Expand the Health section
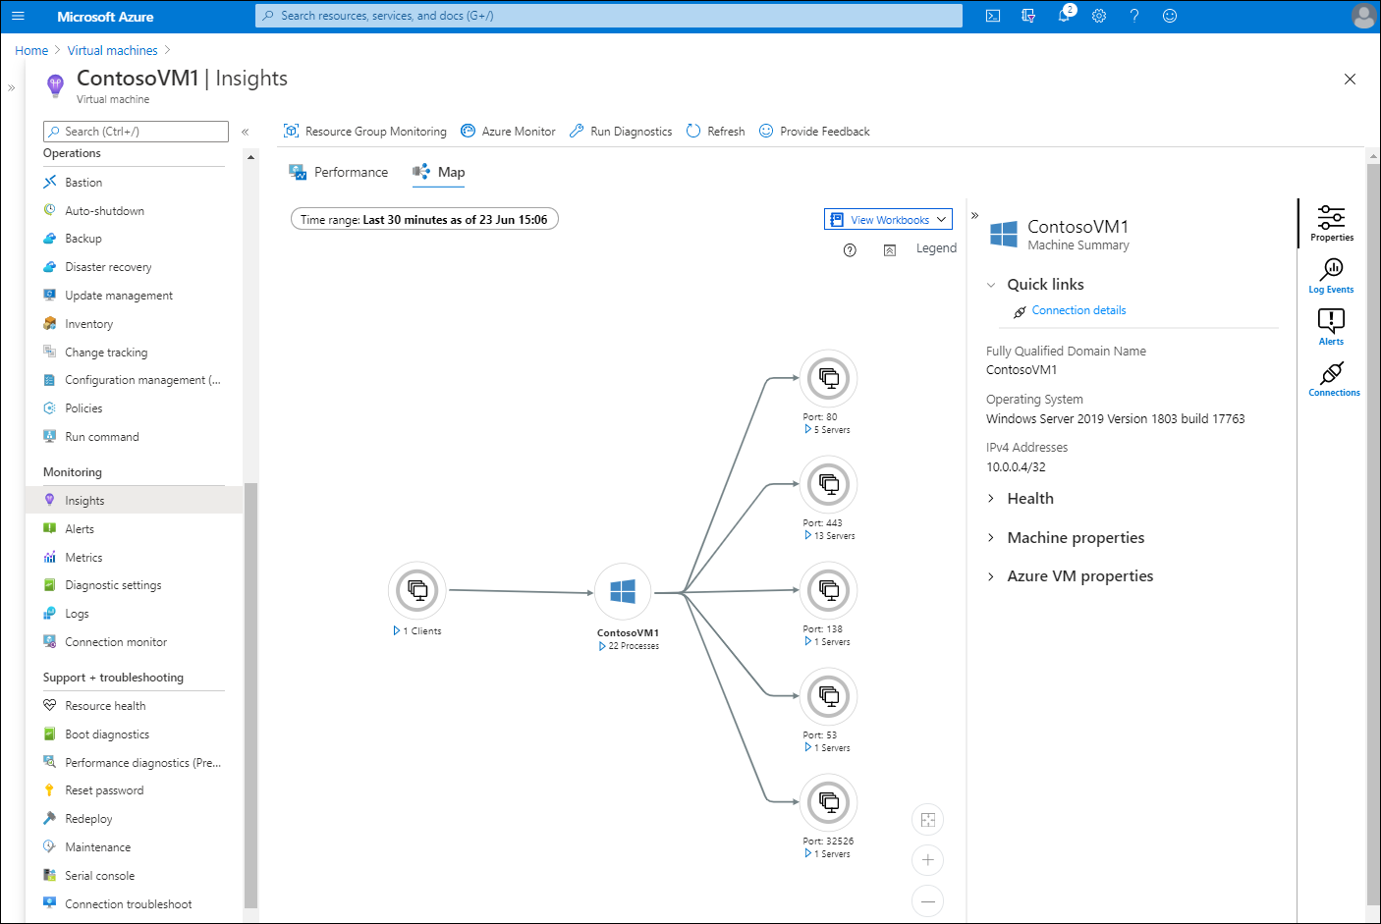1381x924 pixels. [x=991, y=499]
